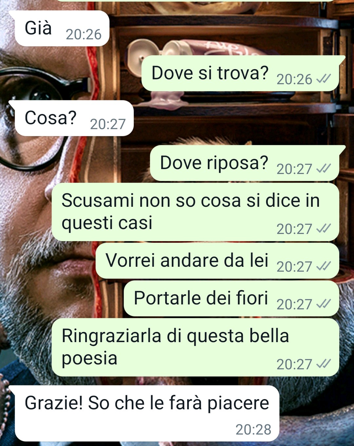Select the "Cosa?" received message
354x446 pixels.
tap(74, 118)
